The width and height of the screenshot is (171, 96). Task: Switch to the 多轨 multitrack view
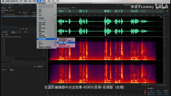11,5
